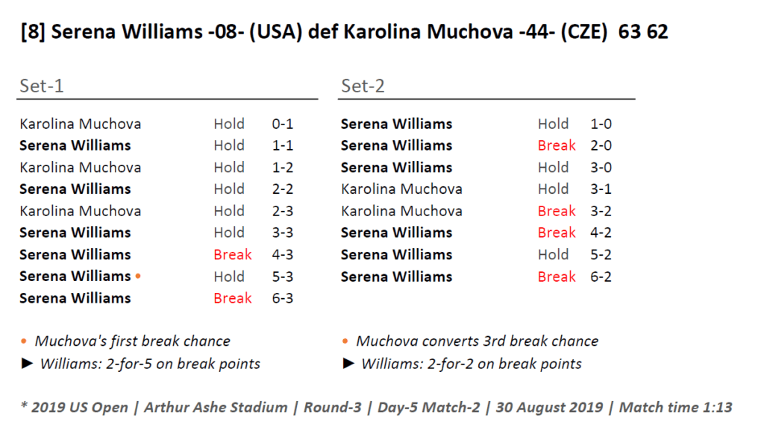Click the Hold label at 5-2
Image resolution: width=764 pixels, height=442 pixels.
pyautogui.click(x=553, y=255)
